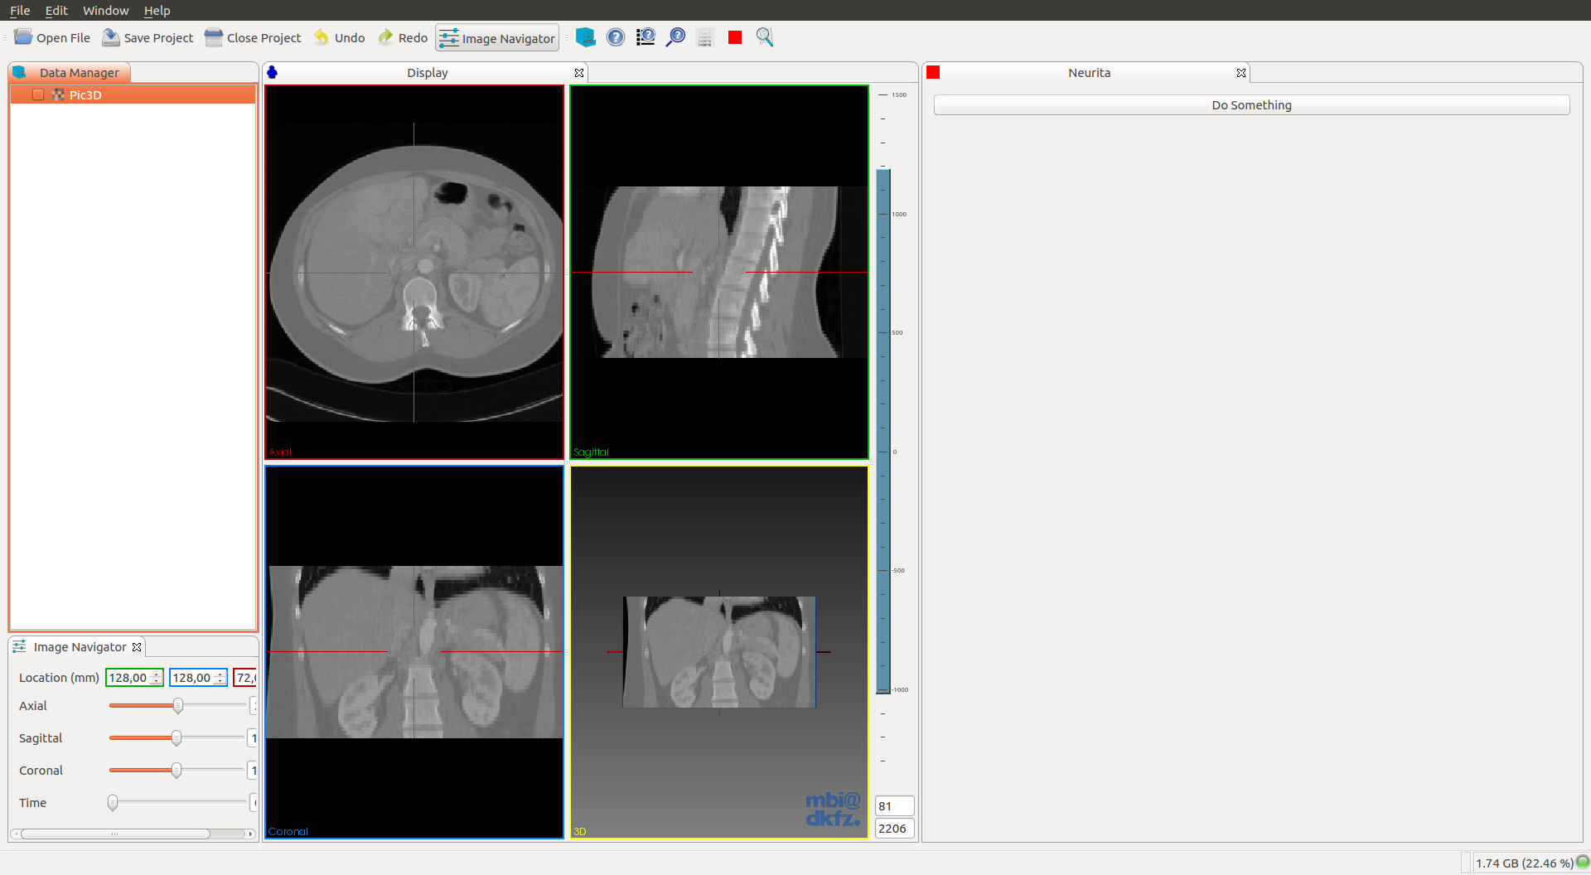
Task: Click the Data Manager tab icon
Action: point(20,73)
